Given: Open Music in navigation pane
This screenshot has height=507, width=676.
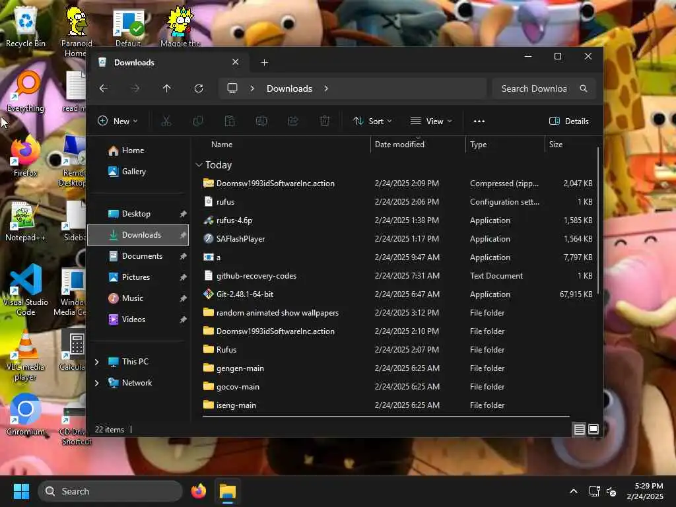Looking at the screenshot, I should [138, 298].
